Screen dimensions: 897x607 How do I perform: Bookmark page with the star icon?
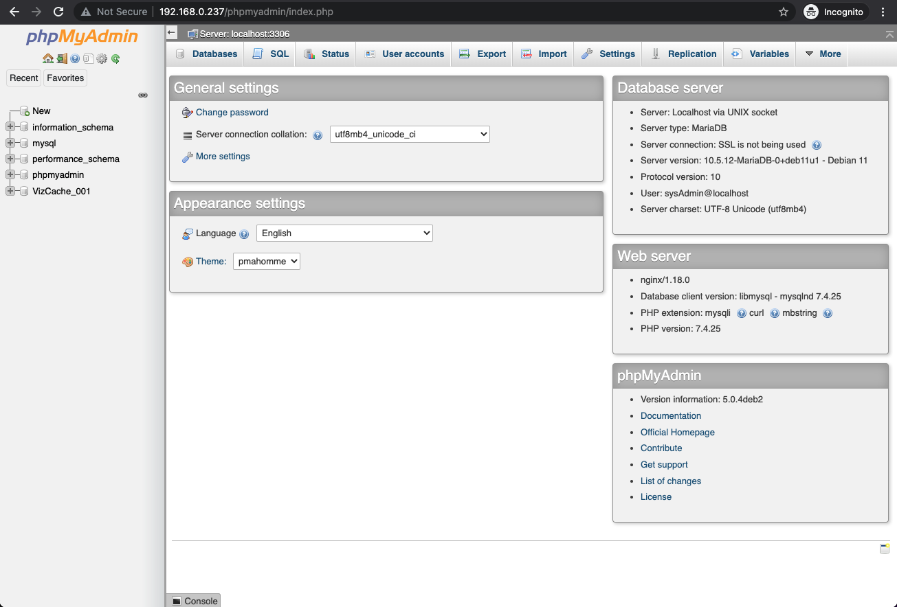pos(784,12)
